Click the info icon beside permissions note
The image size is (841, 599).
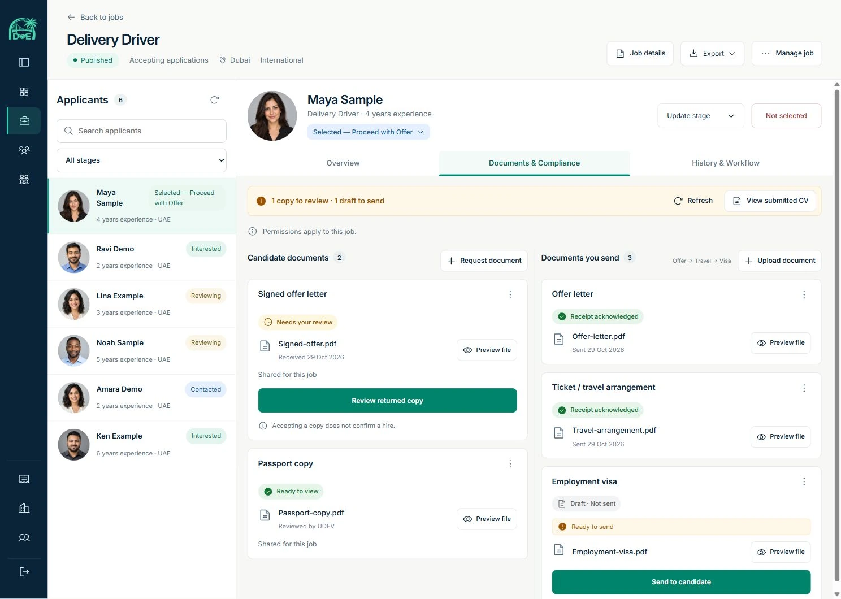[253, 232]
